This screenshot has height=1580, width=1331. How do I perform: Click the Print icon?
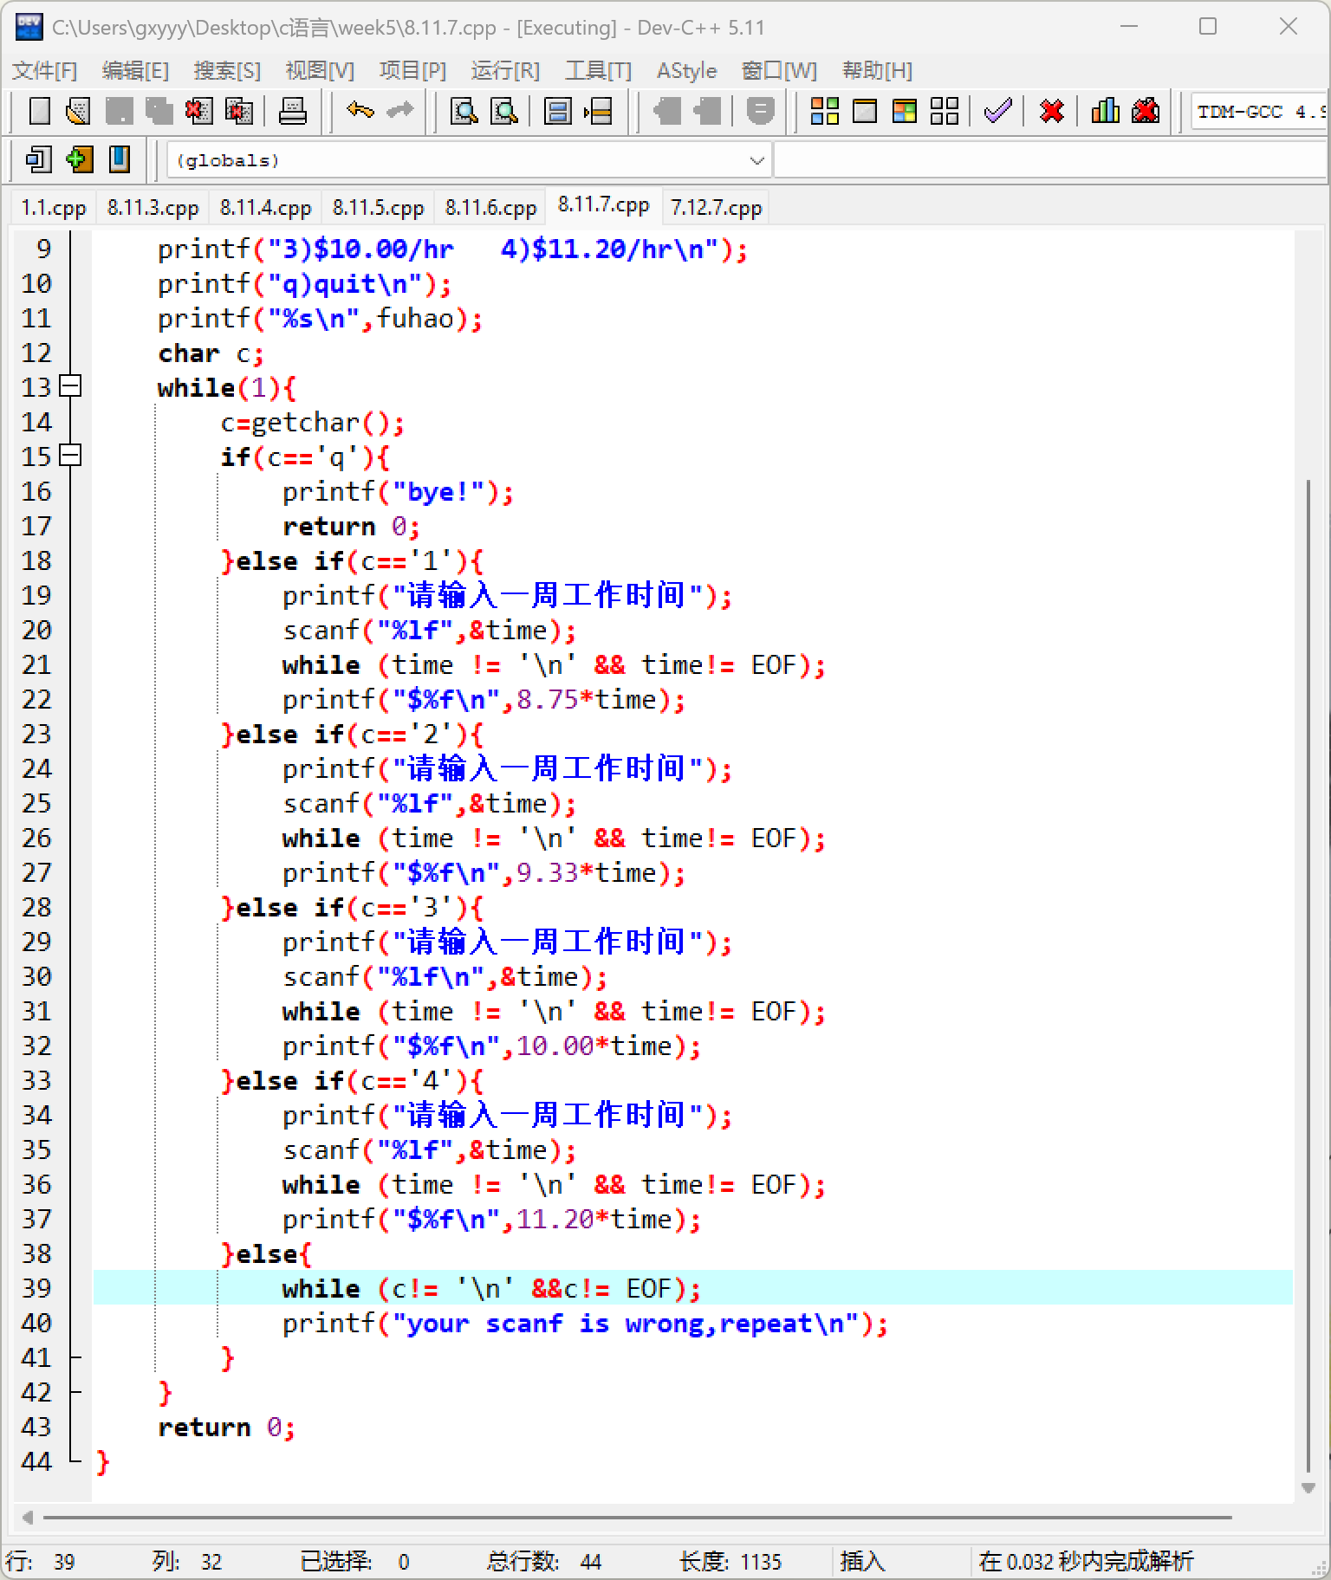point(293,111)
